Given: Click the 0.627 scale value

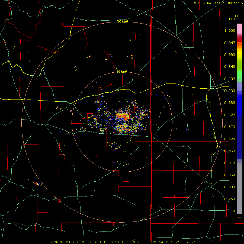Looking at the screenshot, I should coord(230,115).
